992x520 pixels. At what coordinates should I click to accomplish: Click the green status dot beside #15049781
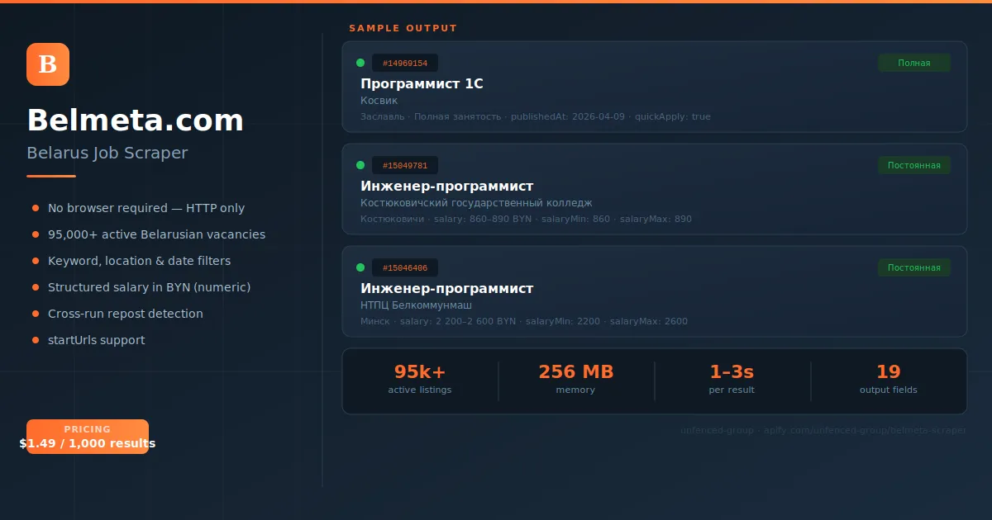pos(360,165)
